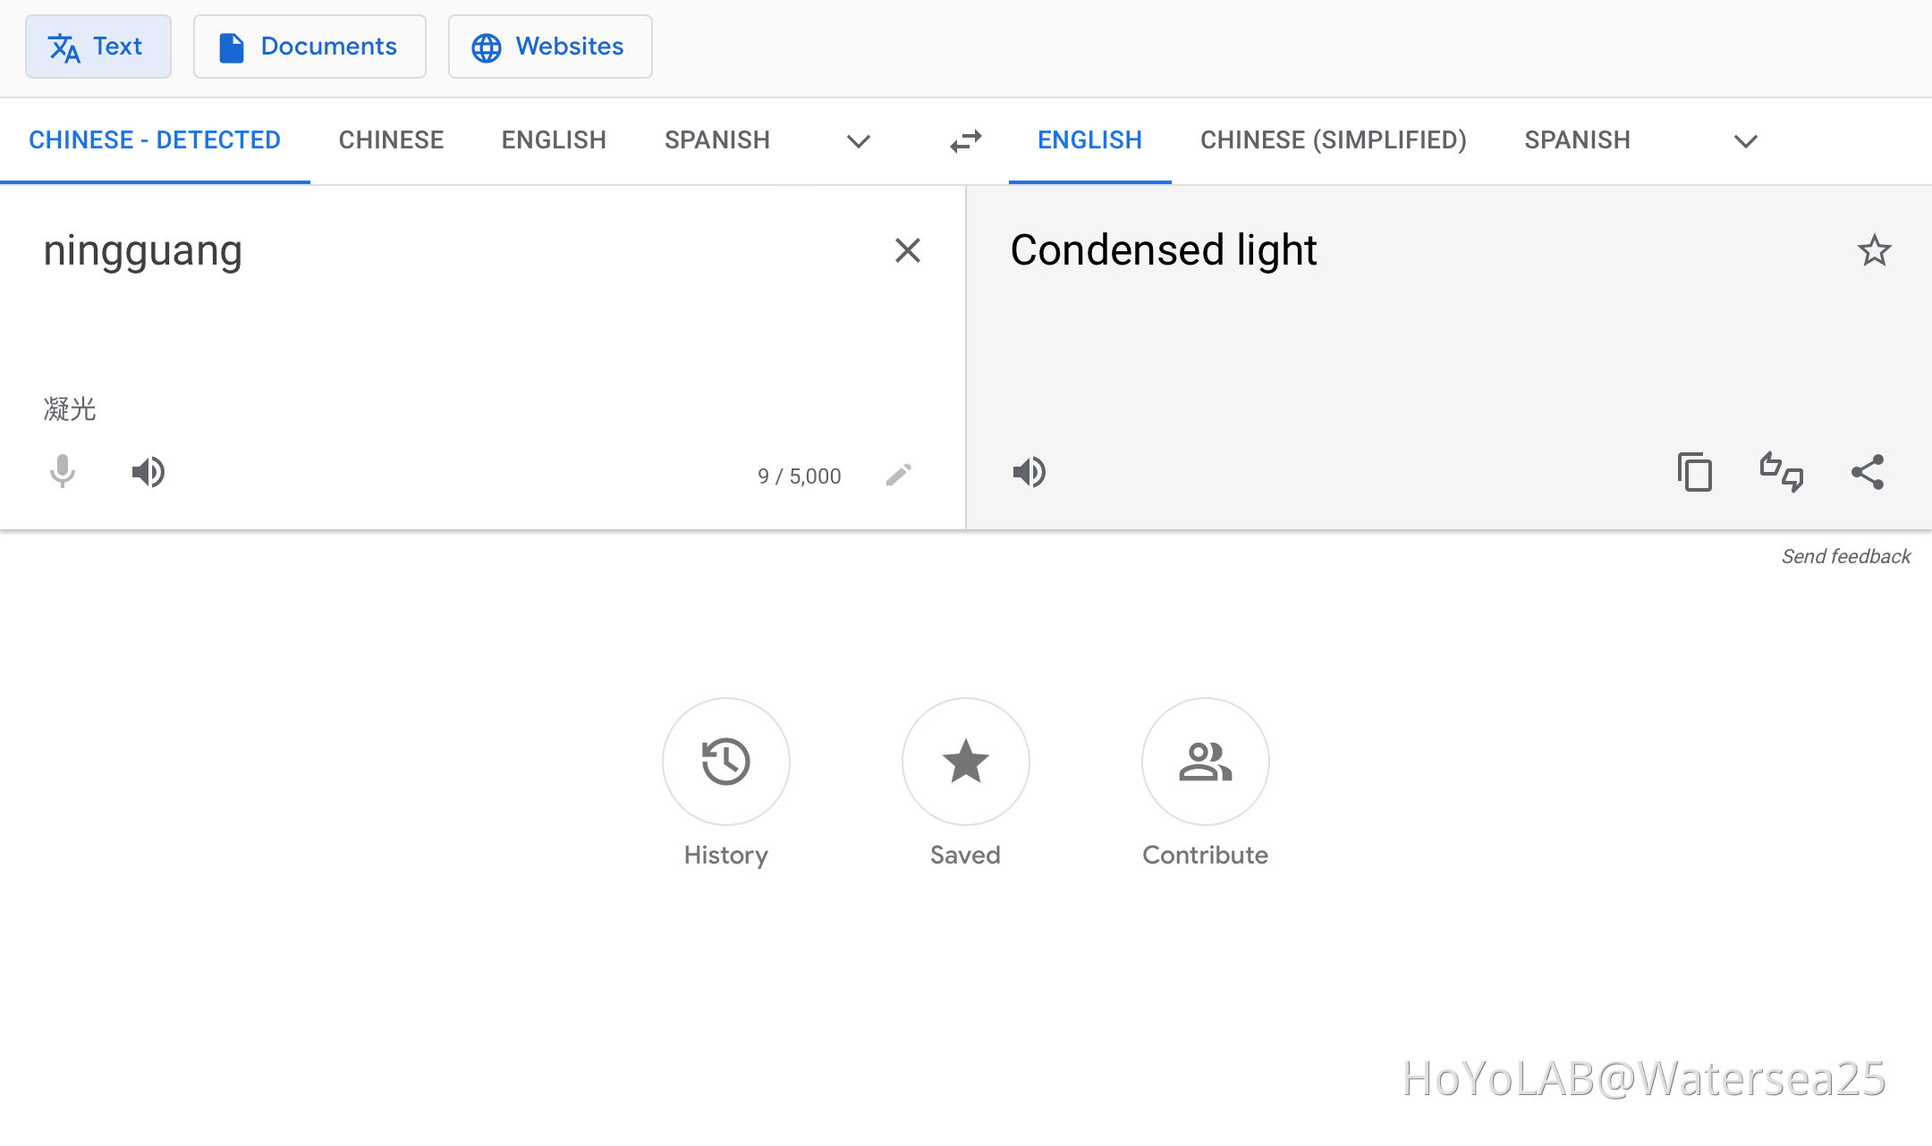Swap the source and target languages
This screenshot has width=1932, height=1146.
[964, 140]
